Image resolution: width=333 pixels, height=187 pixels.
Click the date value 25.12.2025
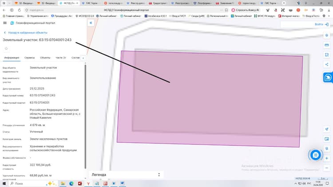coord(37,89)
